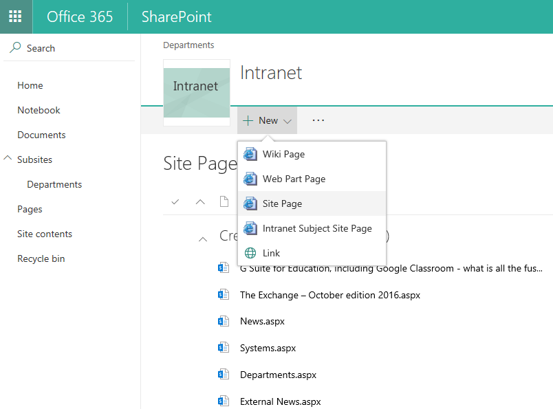
Task: Choose Wiki Page from the New menu
Action: [x=312, y=154]
